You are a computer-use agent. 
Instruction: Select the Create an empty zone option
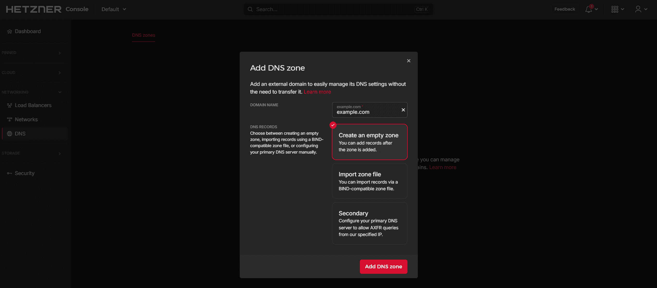369,142
